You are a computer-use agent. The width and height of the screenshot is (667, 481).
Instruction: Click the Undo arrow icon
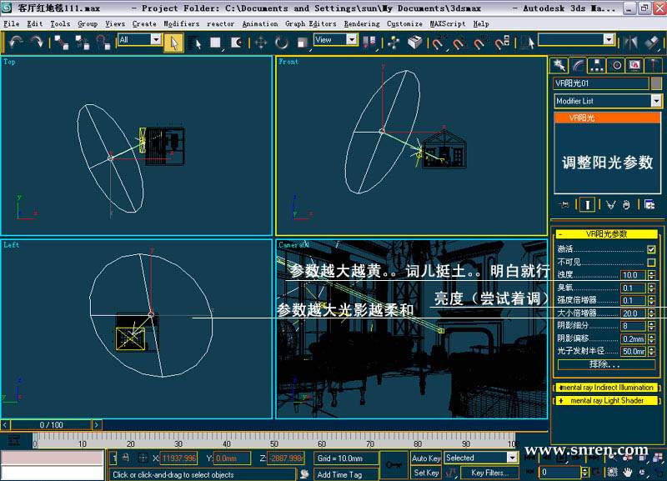point(15,41)
